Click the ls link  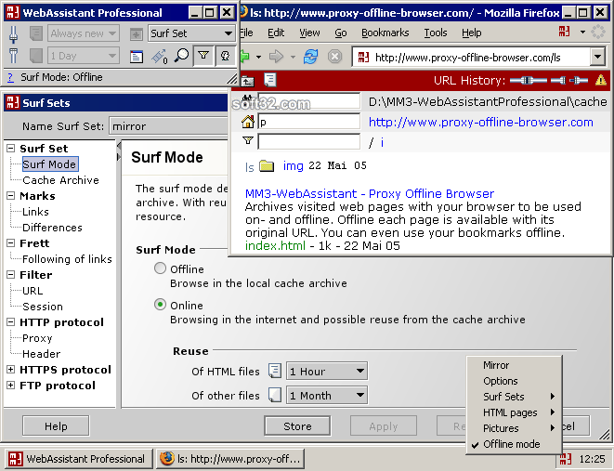(x=250, y=167)
